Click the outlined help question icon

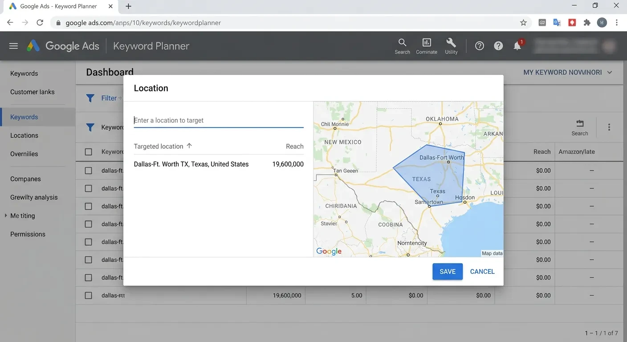(x=480, y=46)
